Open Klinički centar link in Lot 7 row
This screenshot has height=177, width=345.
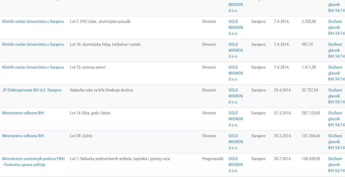tap(33, 22)
